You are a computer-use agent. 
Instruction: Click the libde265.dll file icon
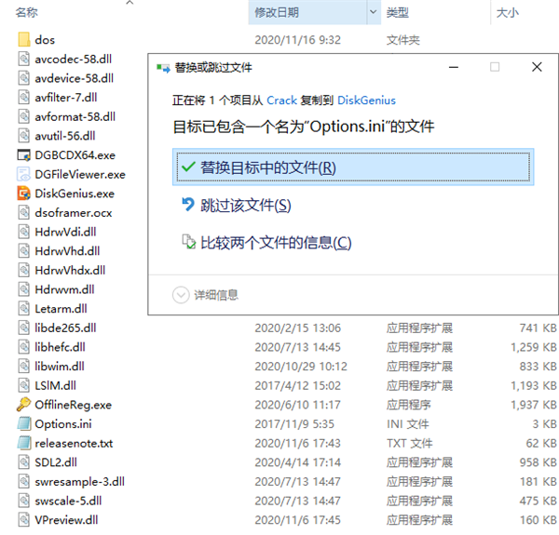pyautogui.click(x=24, y=328)
